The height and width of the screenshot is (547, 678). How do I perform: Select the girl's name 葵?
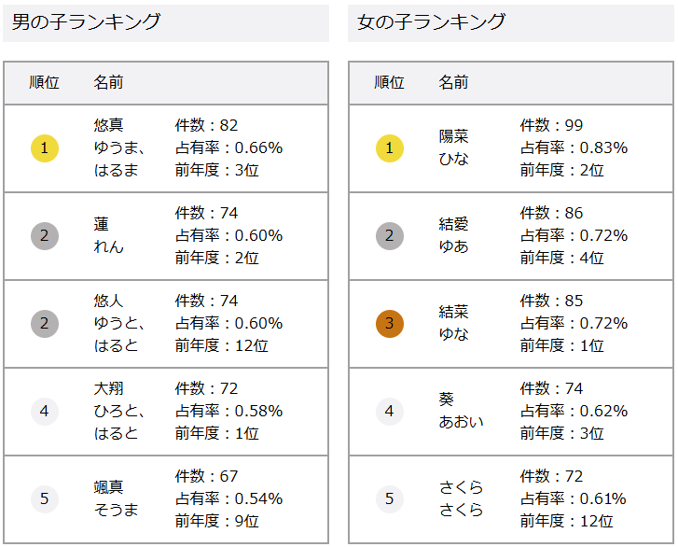pos(446,400)
